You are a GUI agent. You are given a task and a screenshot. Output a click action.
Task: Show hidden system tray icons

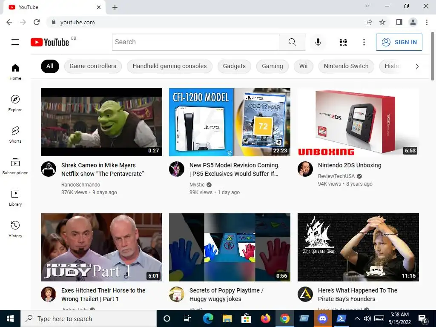(x=357, y=318)
